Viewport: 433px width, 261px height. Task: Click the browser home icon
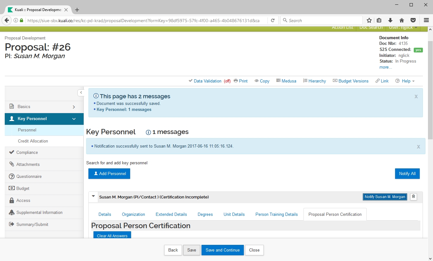click(402, 20)
